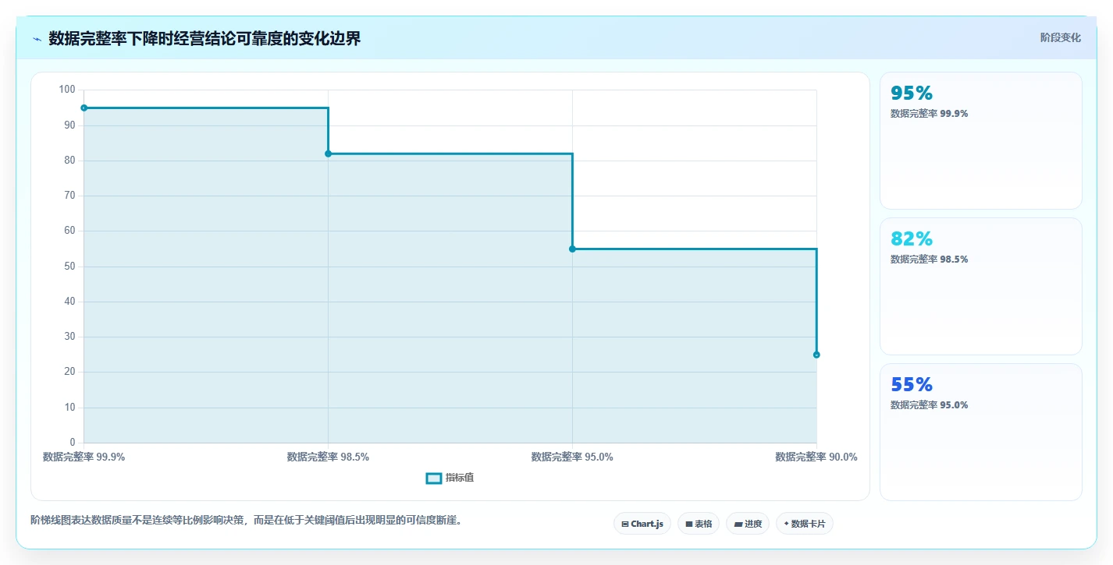Click y-axis value 50
1113x565 pixels.
69,267
